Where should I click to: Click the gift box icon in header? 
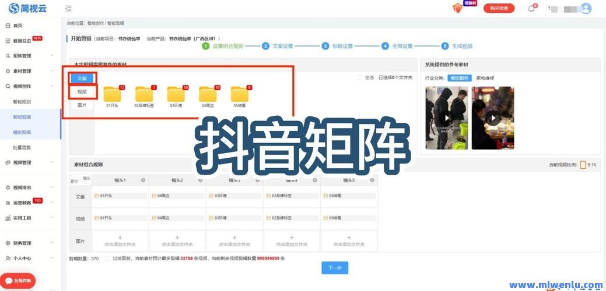(x=458, y=8)
